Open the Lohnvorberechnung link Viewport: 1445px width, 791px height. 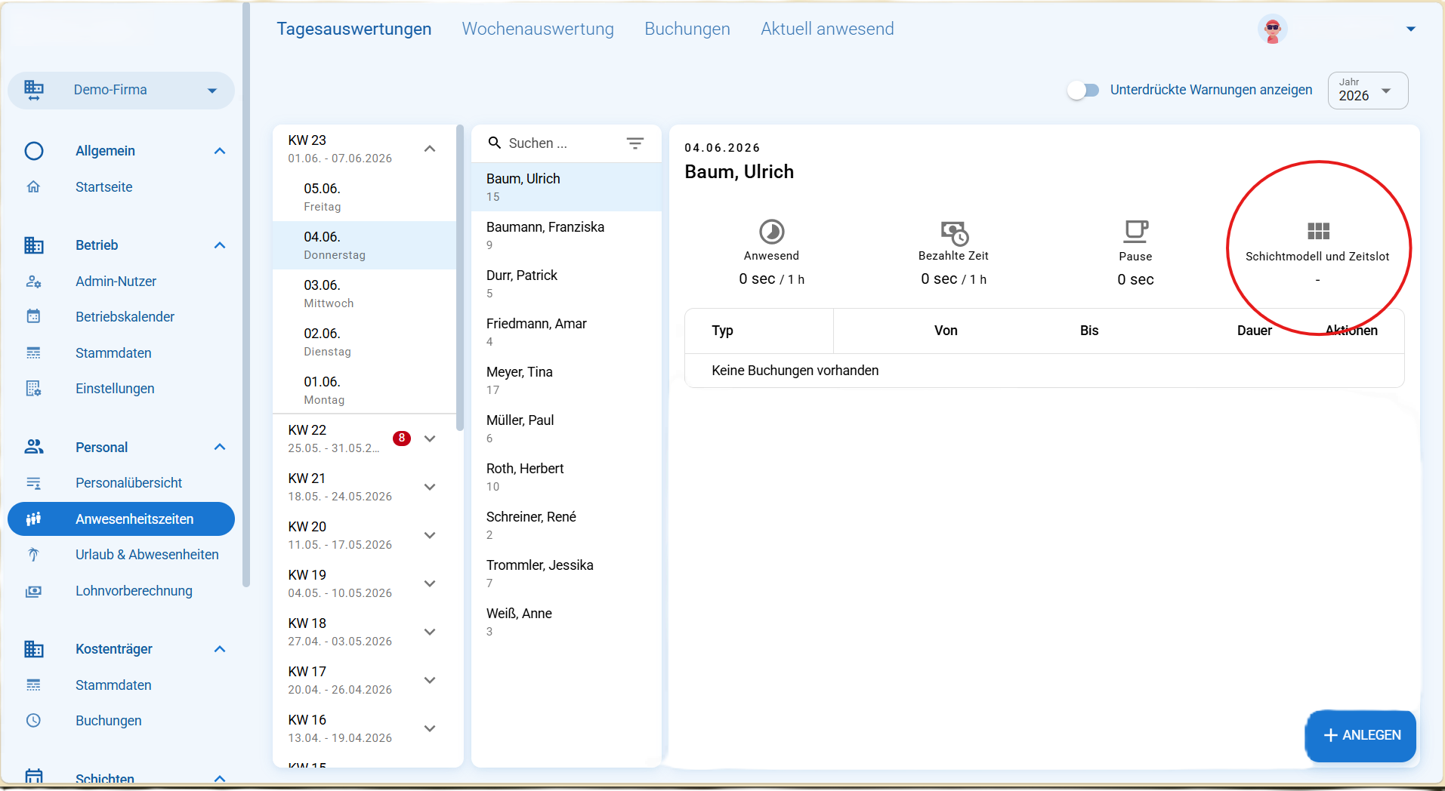(x=134, y=591)
